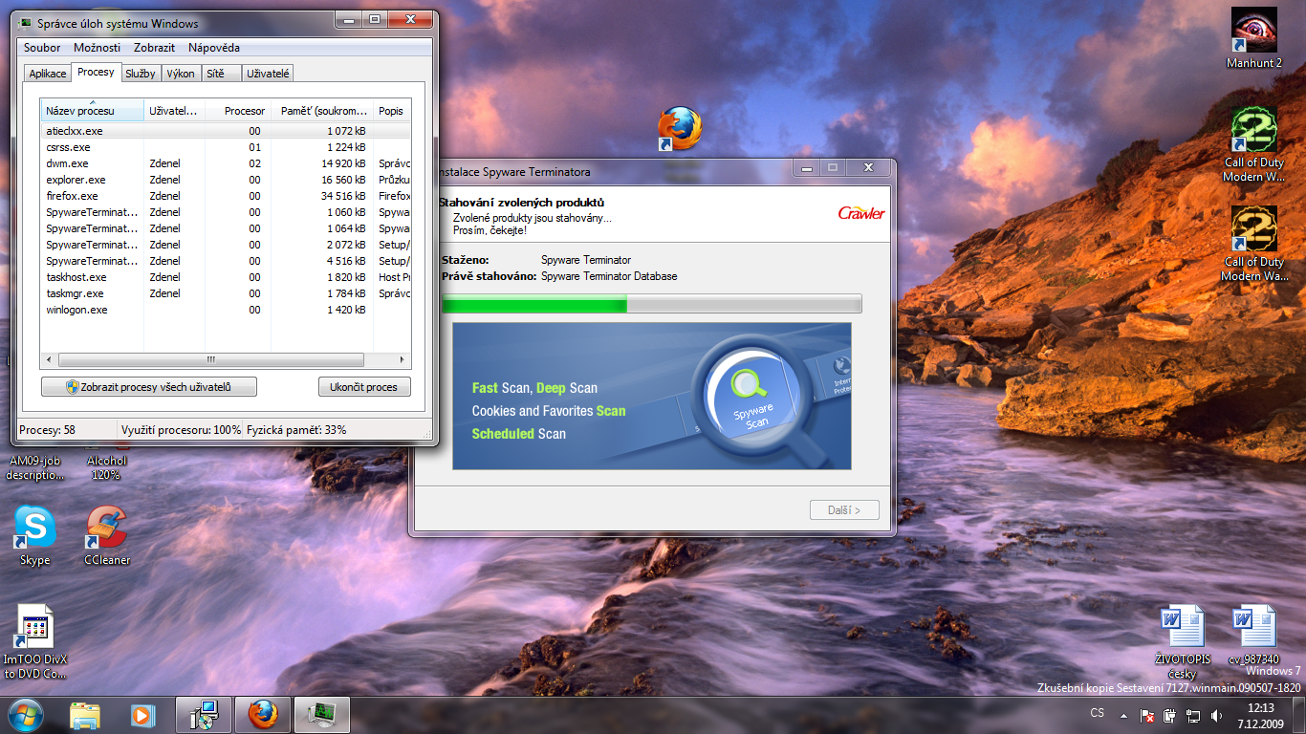Click the Crawler logo in the installer
The height and width of the screenshot is (734, 1306).
coord(861,212)
